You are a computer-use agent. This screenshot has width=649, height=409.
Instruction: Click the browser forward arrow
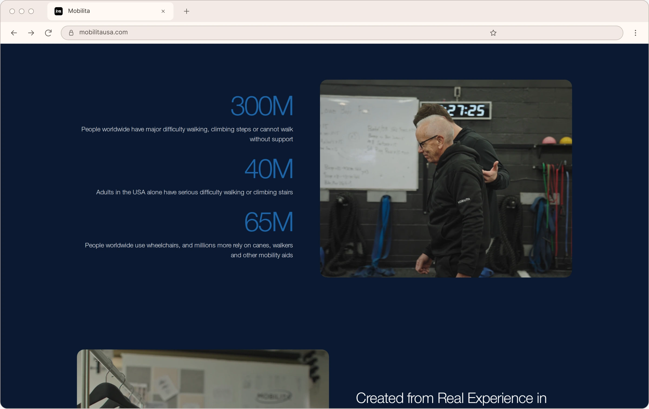(x=31, y=33)
